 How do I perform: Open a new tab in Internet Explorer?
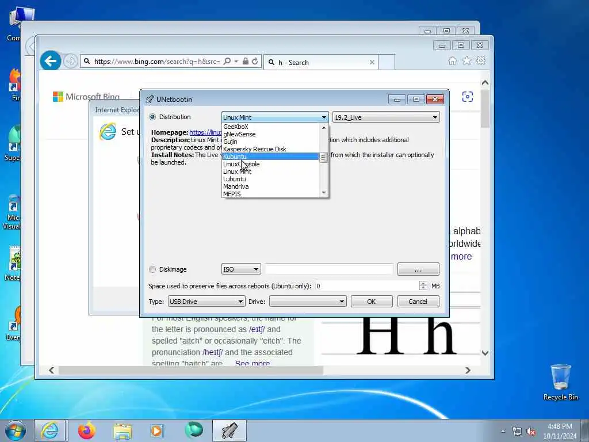click(386, 62)
